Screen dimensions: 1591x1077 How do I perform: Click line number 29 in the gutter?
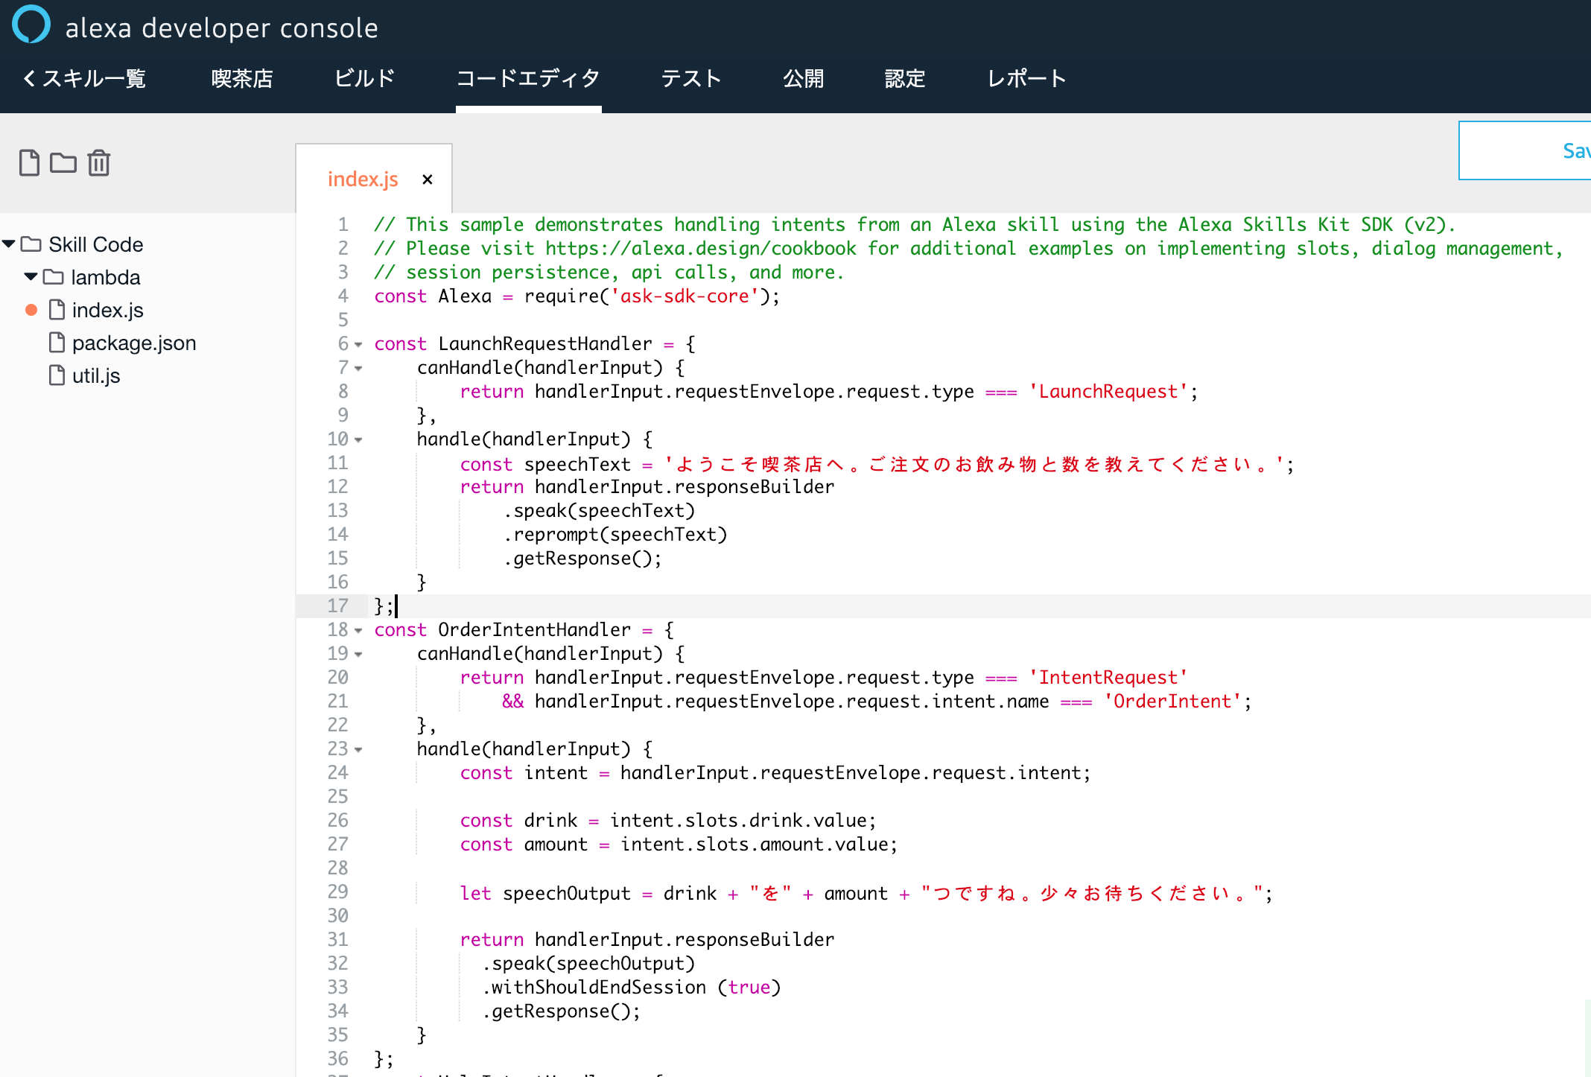[337, 892]
